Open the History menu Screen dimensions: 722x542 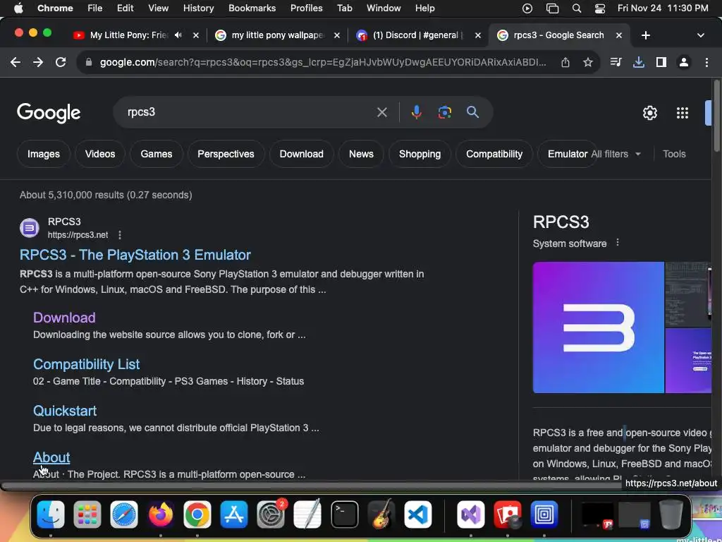coord(198,8)
